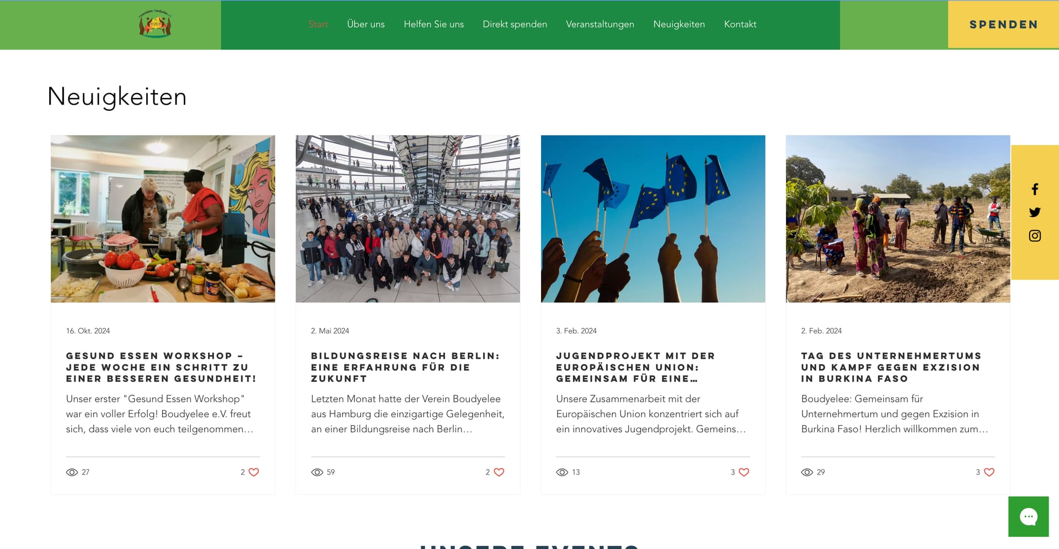Select Kontakt in the navigation bar
The width and height of the screenshot is (1059, 549).
[x=740, y=24]
